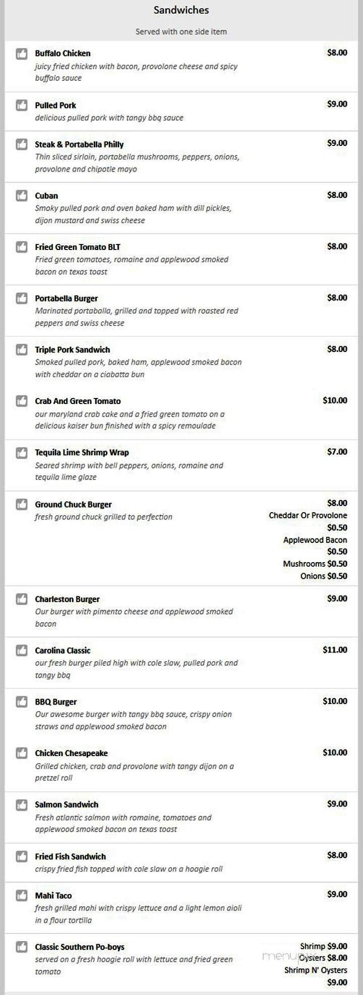Click the thumbs-up icon beside Pulled Pork
Screen dimensions: 363x995
click(x=21, y=105)
